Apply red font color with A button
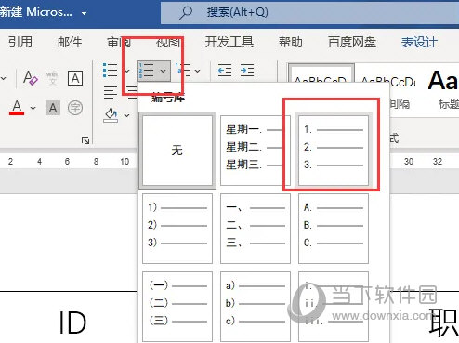This screenshot has width=459, height=343. (17, 108)
